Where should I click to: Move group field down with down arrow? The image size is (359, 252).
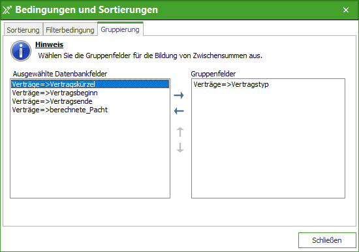pos(180,148)
